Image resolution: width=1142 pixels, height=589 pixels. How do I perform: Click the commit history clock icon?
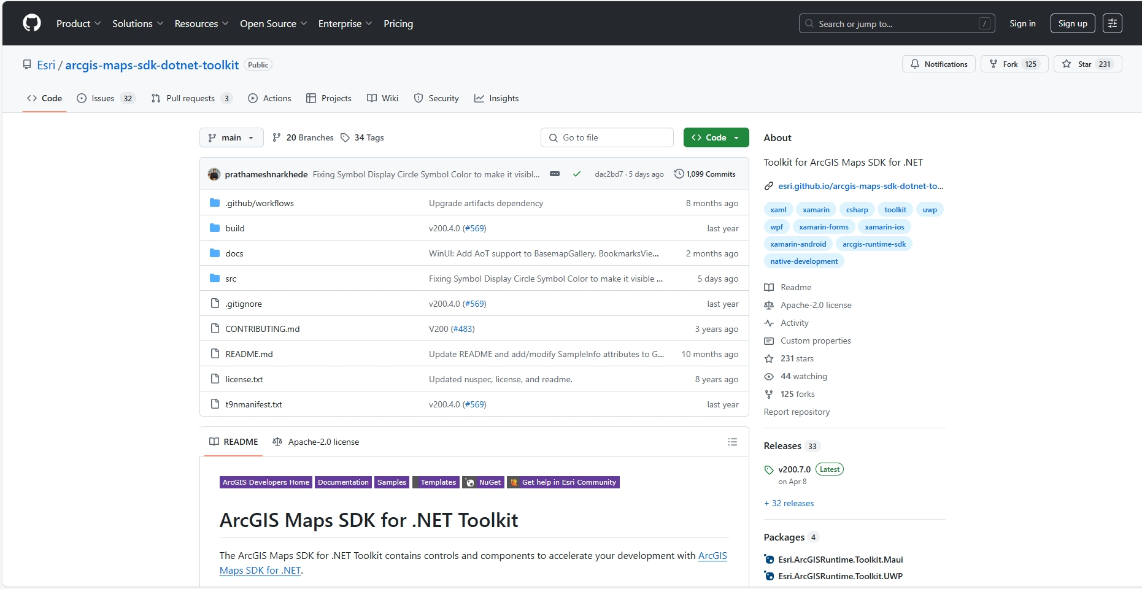678,174
